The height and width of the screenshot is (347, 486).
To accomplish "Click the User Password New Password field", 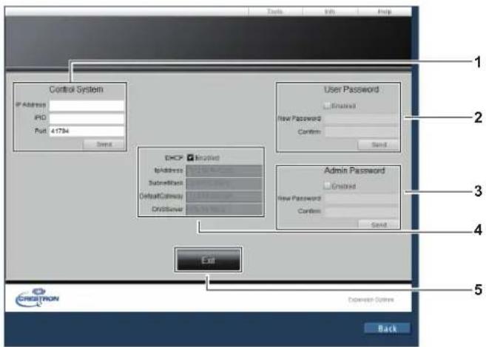I will coord(362,119).
